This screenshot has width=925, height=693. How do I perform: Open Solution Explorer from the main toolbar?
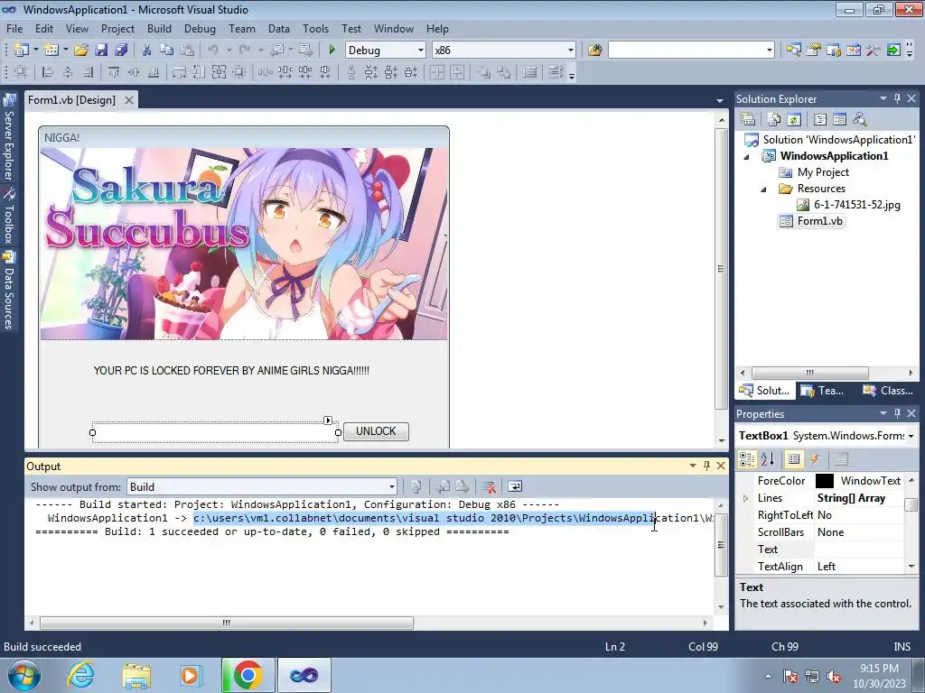click(793, 51)
